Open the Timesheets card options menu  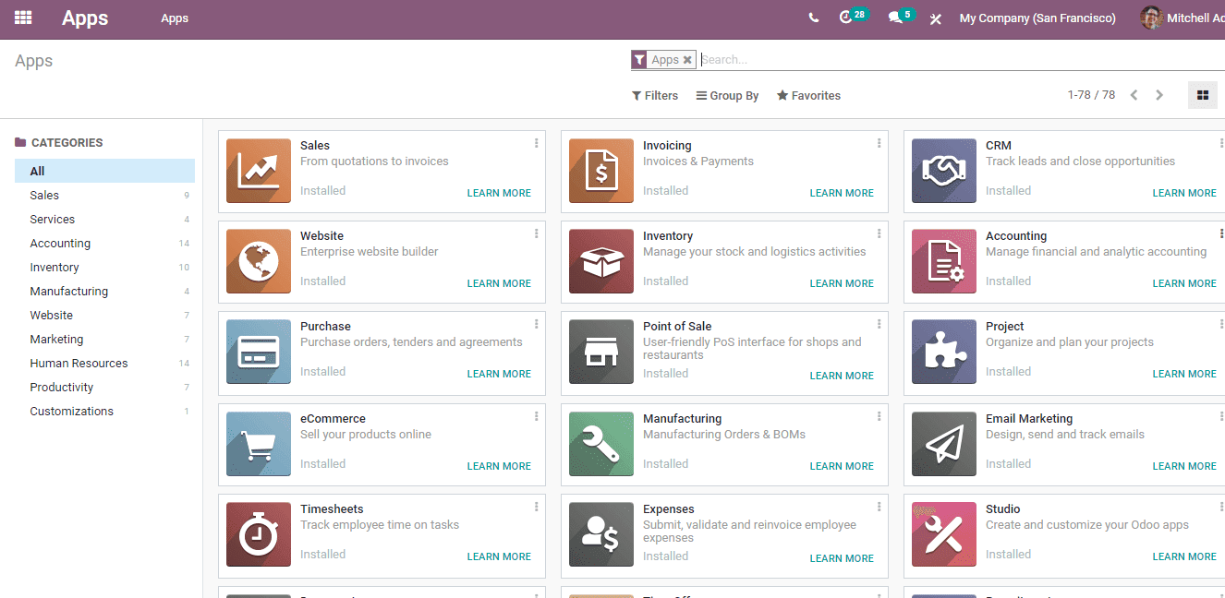(x=536, y=507)
